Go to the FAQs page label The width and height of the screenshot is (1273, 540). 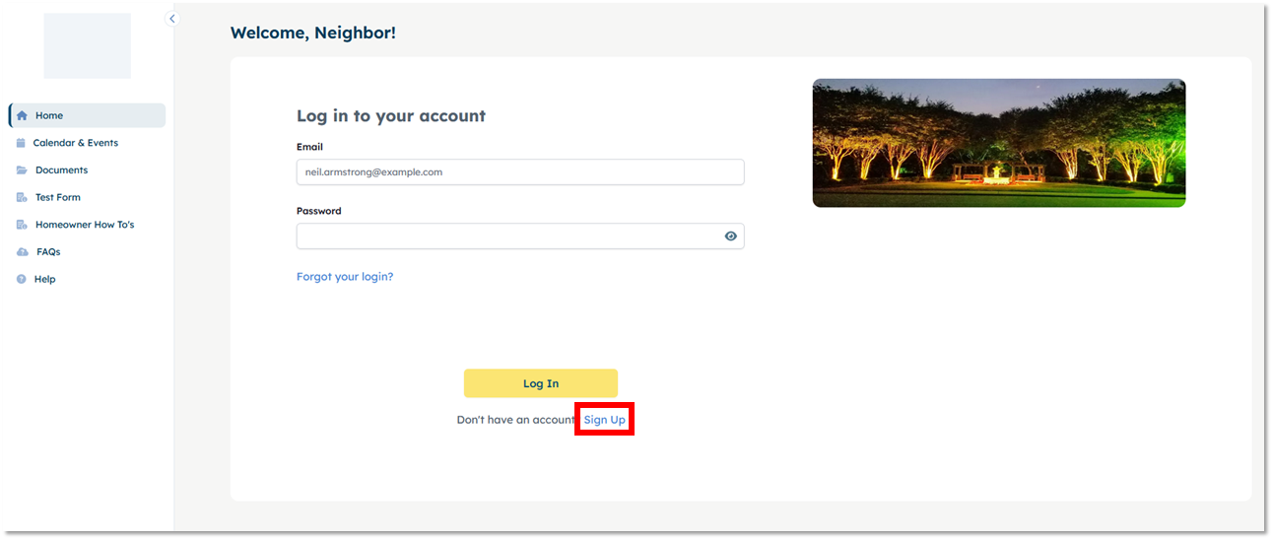48,252
